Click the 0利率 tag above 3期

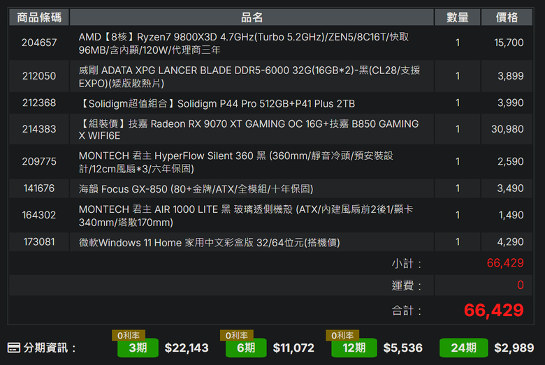tap(129, 336)
